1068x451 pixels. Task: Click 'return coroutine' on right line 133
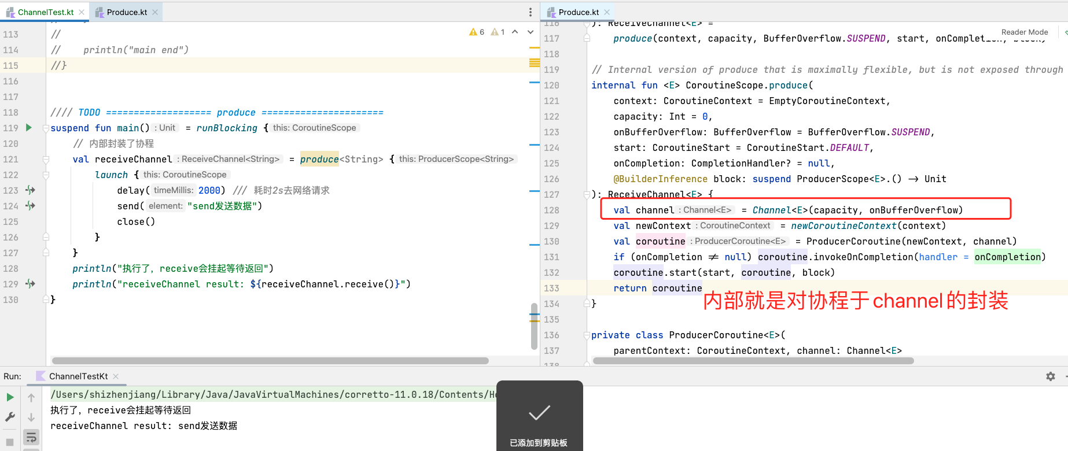click(658, 288)
